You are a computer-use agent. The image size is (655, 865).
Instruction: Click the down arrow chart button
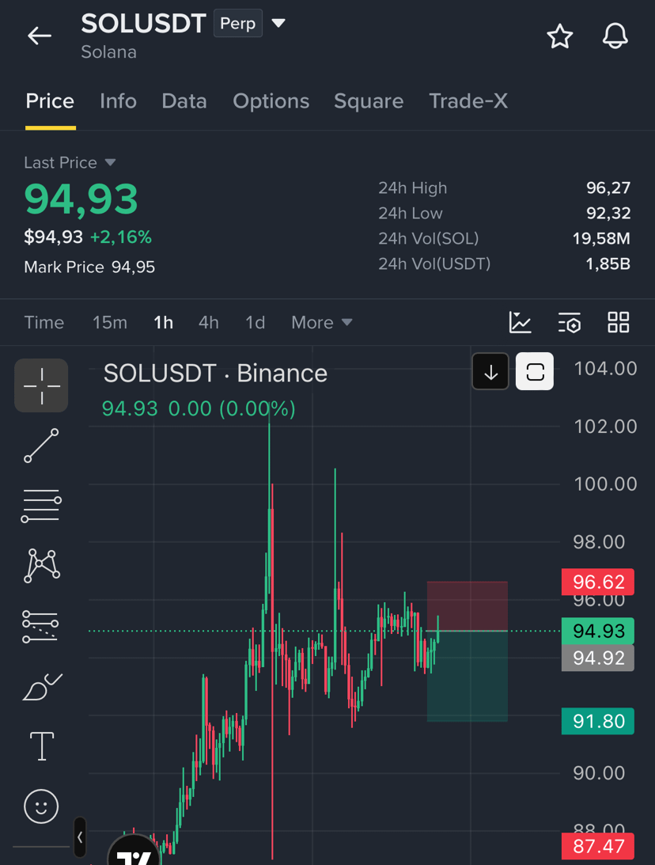[490, 371]
